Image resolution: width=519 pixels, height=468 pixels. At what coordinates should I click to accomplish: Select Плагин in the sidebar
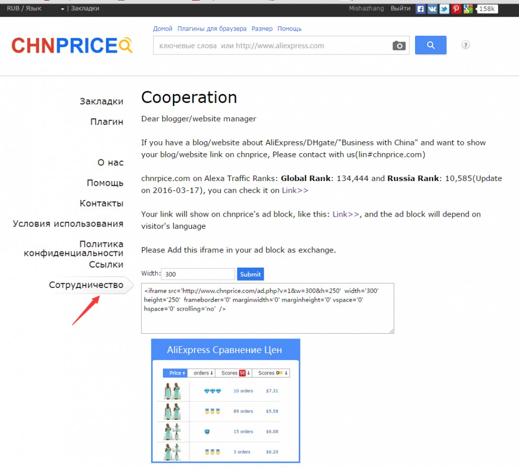click(x=106, y=122)
